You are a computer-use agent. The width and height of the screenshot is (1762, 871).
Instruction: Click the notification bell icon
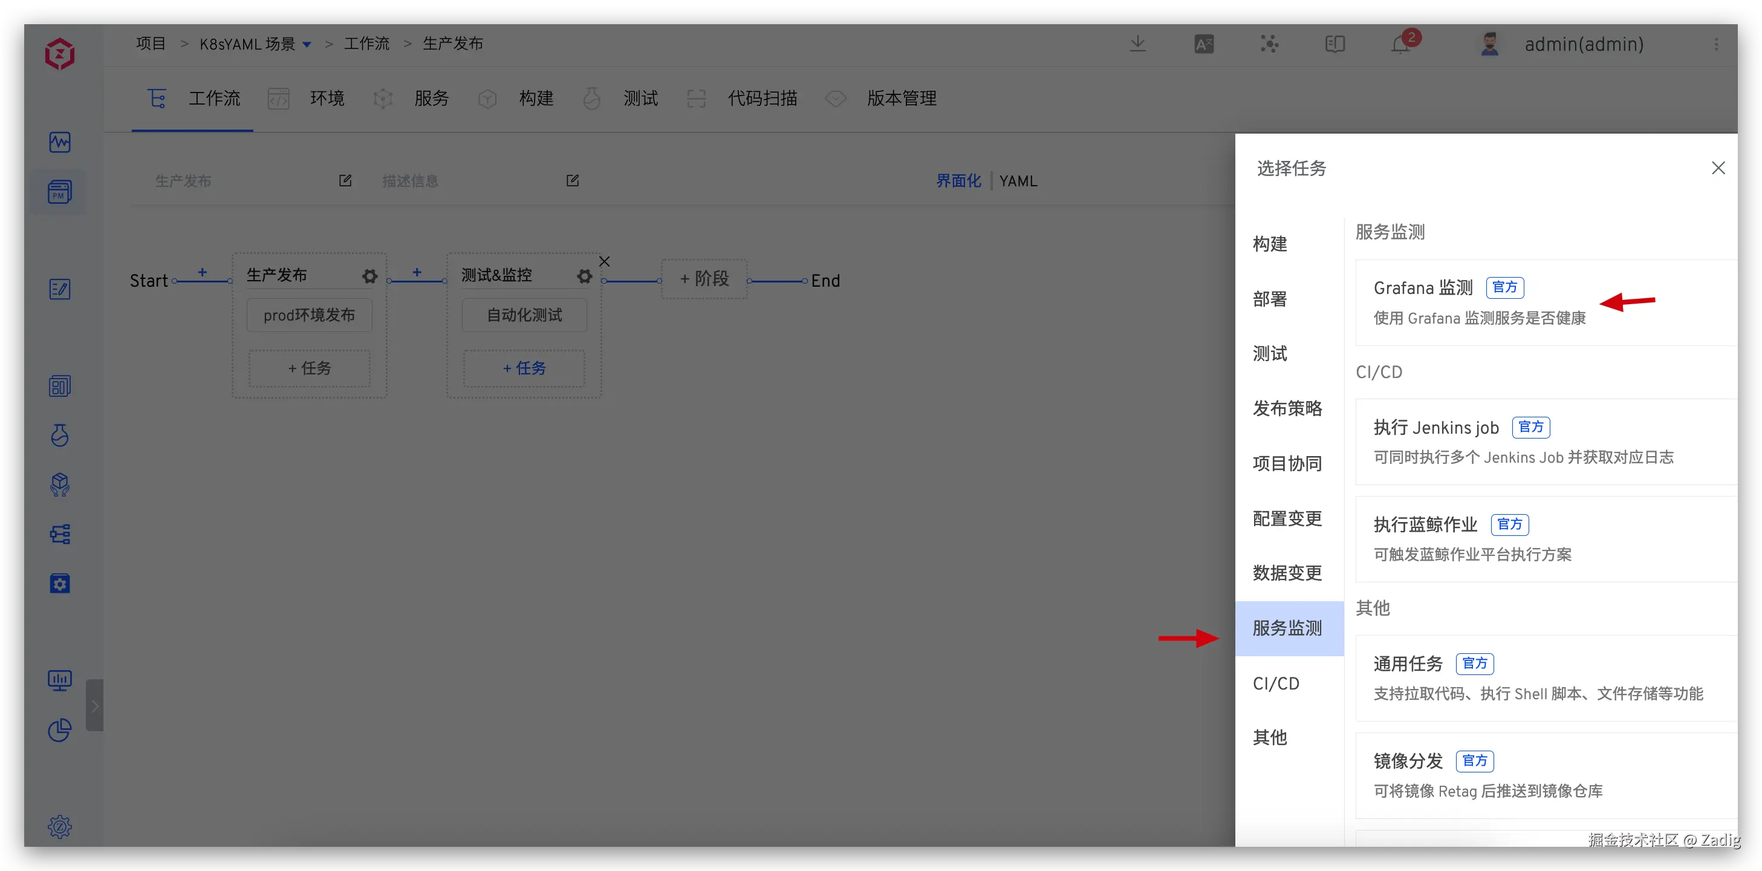pos(1401,45)
